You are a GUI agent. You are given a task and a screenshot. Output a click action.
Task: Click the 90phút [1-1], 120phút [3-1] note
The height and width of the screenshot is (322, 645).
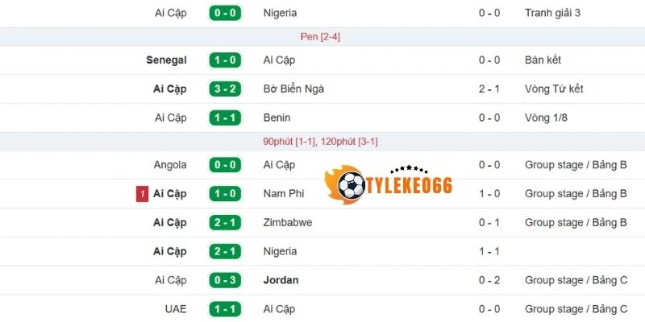tap(320, 142)
